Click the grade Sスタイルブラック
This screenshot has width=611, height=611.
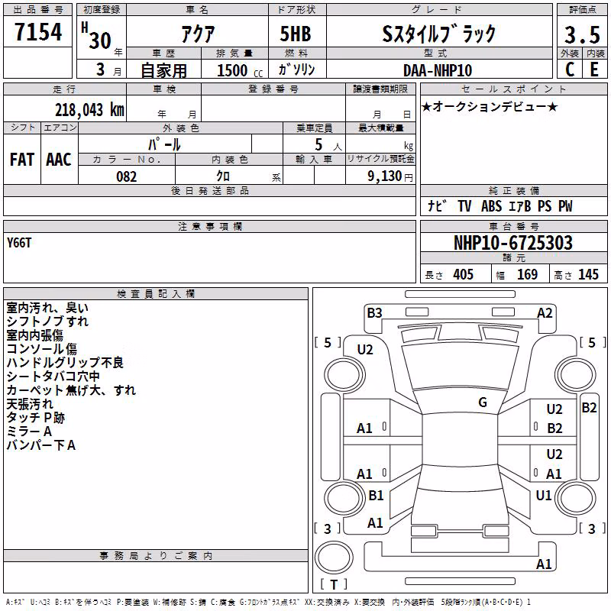(438, 34)
